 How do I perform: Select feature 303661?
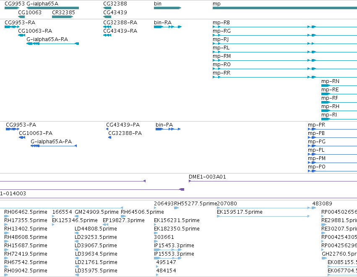click(156, 241)
